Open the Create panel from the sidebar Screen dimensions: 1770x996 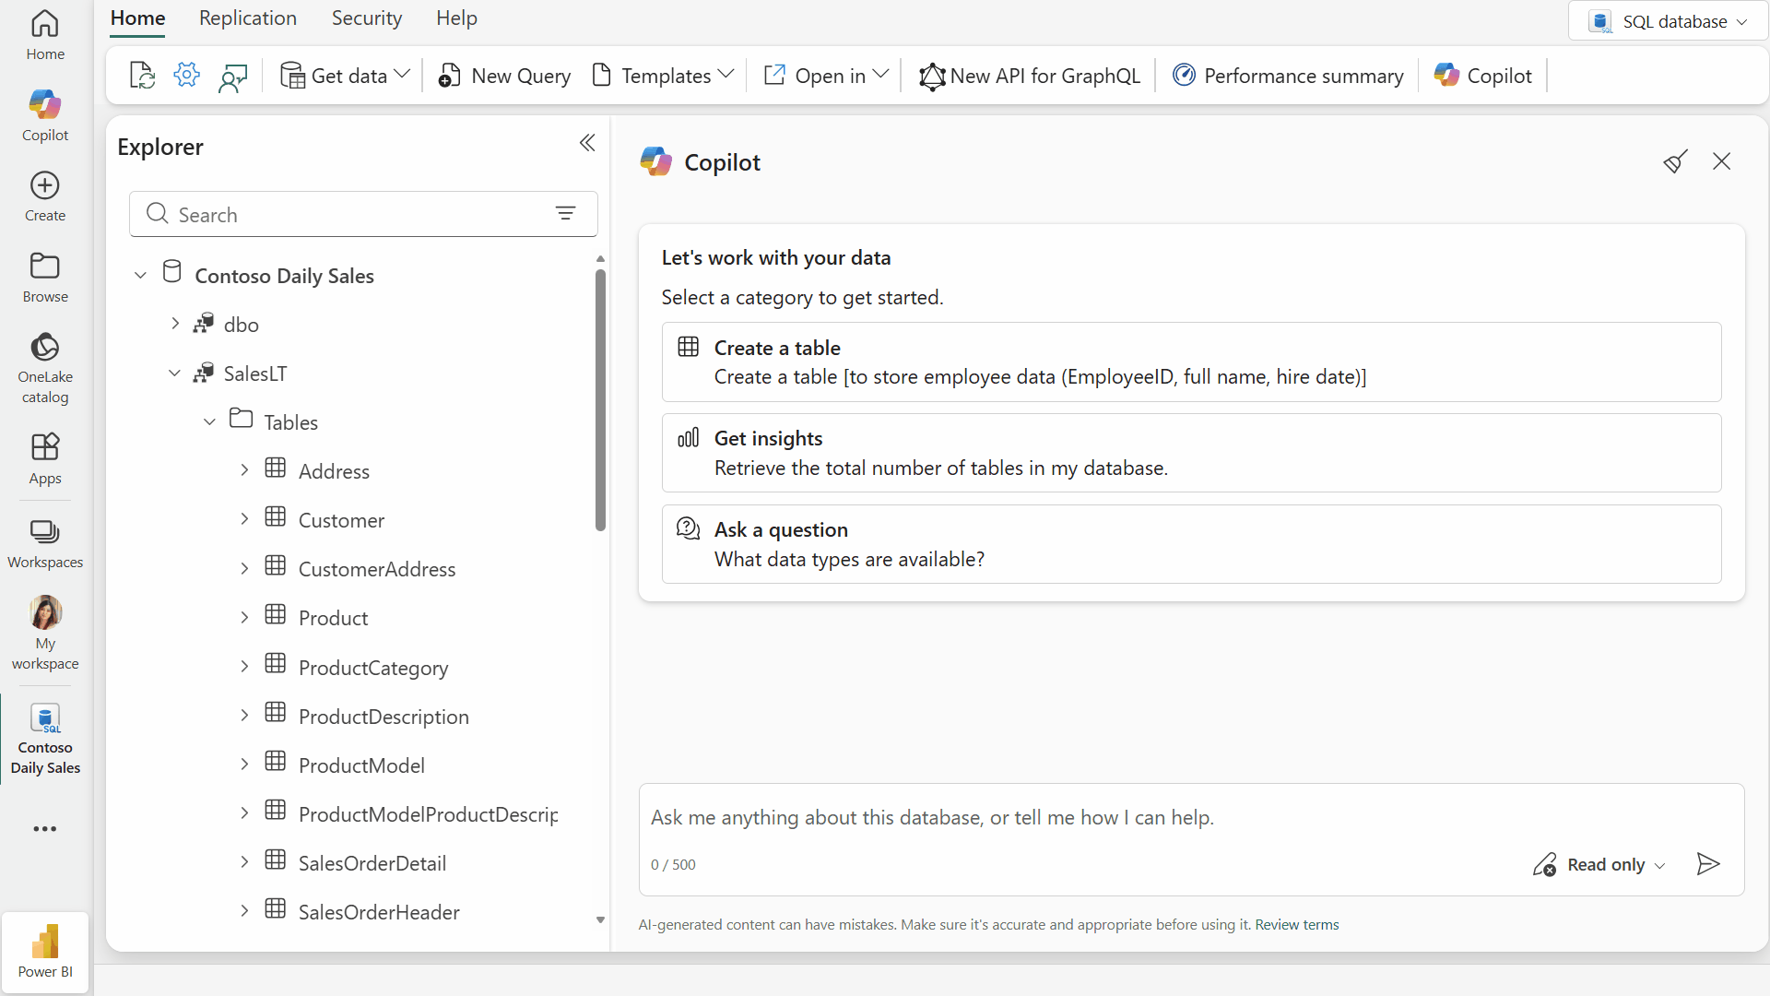pyautogui.click(x=44, y=194)
